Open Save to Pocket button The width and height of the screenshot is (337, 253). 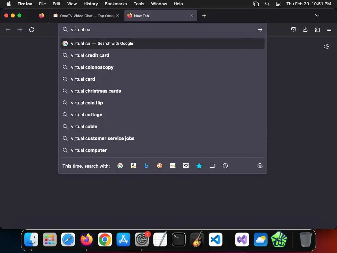click(x=293, y=29)
